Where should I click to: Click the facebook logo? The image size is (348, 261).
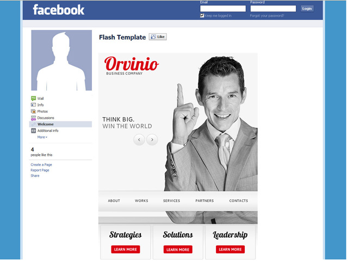click(x=59, y=10)
